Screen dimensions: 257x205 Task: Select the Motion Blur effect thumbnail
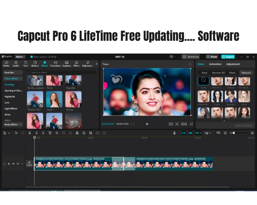[35, 99]
